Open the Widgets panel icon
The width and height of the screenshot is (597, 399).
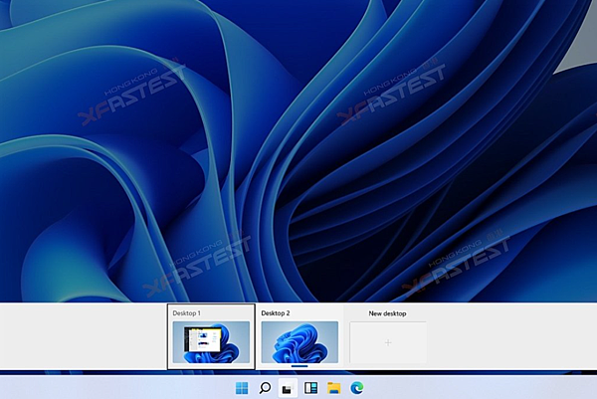pos(310,388)
